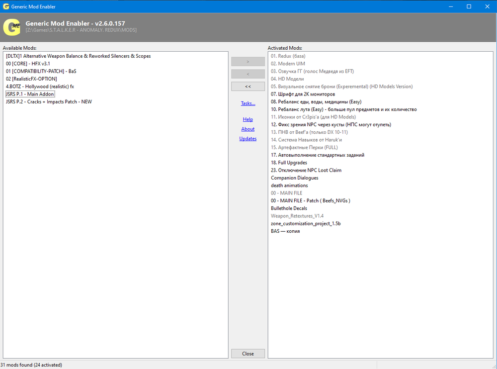Image resolution: width=497 pixels, height=369 pixels.
Task: Select activated mod '03. Озвучка ГГ'
Action: pyautogui.click(x=312, y=72)
